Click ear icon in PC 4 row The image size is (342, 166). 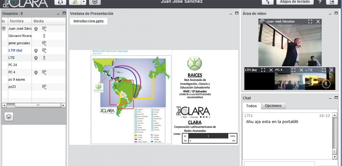(x=44, y=72)
